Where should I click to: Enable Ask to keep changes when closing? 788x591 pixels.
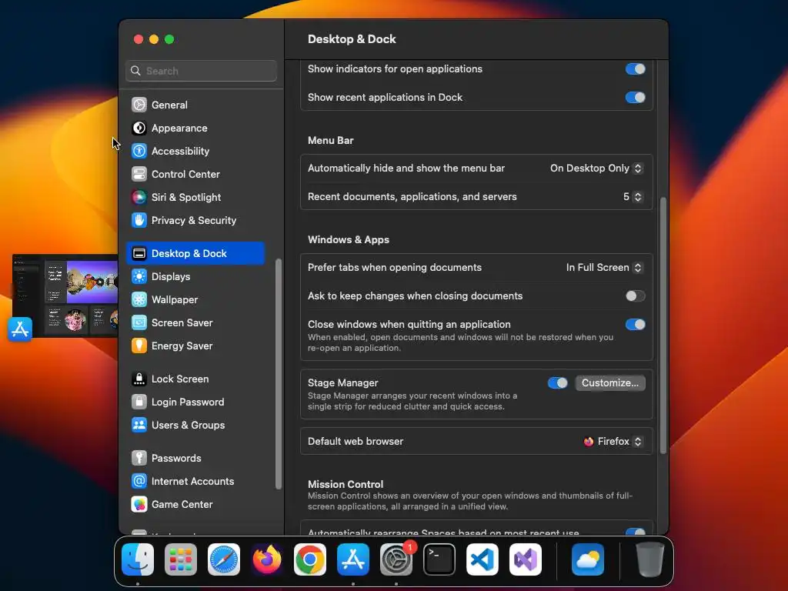[635, 296]
